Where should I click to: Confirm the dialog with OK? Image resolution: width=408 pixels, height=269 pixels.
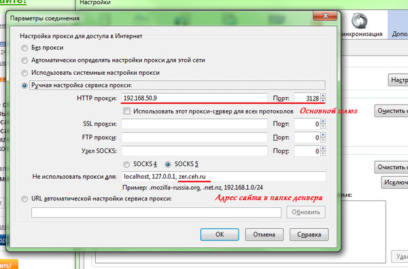(x=220, y=234)
